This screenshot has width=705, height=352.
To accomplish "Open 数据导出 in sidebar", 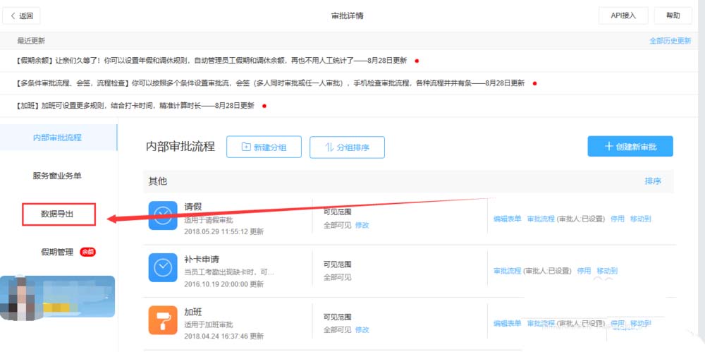I will [58, 214].
